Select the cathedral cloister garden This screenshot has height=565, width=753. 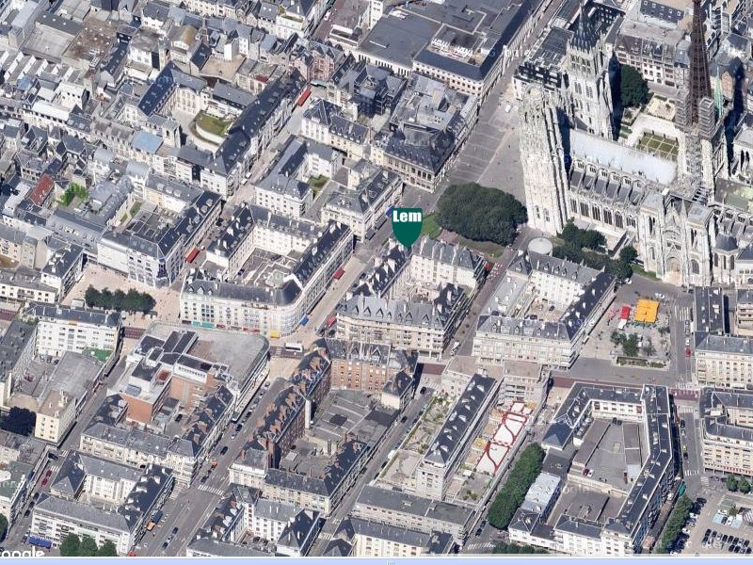[x=657, y=143]
